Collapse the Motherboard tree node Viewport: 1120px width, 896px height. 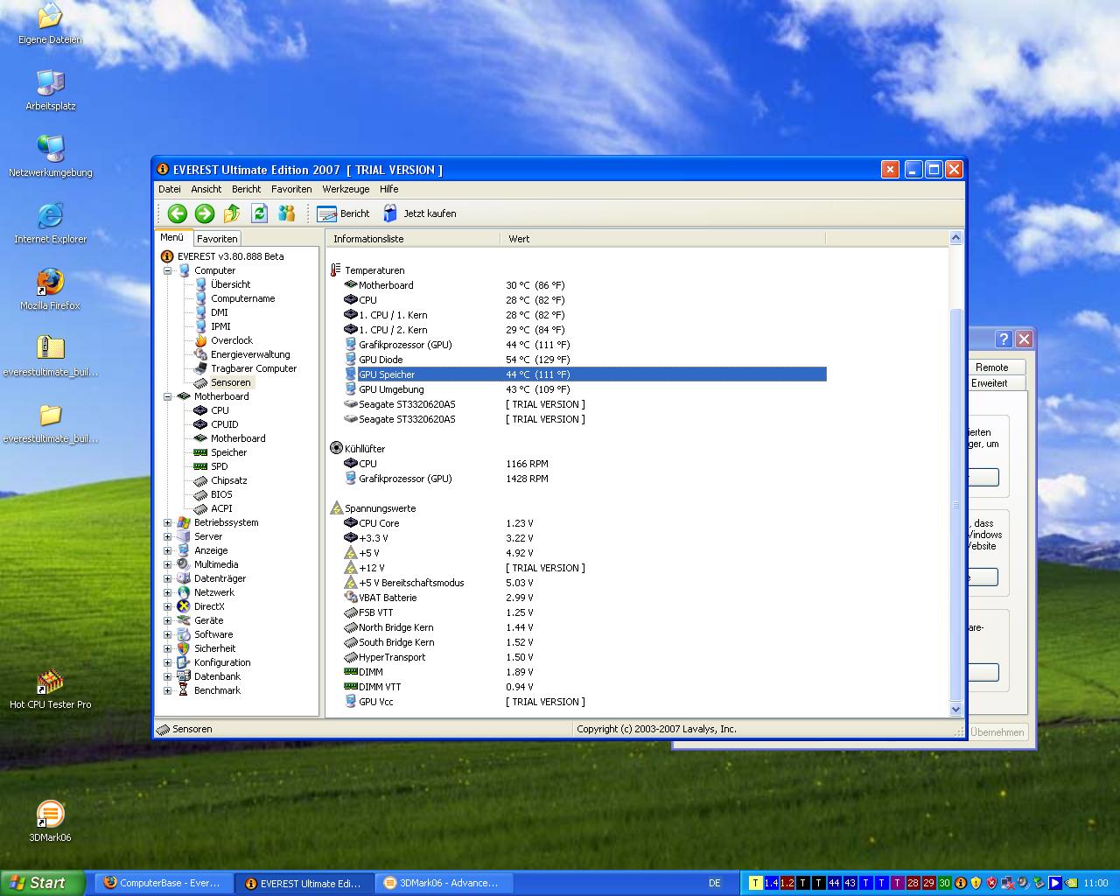[168, 396]
